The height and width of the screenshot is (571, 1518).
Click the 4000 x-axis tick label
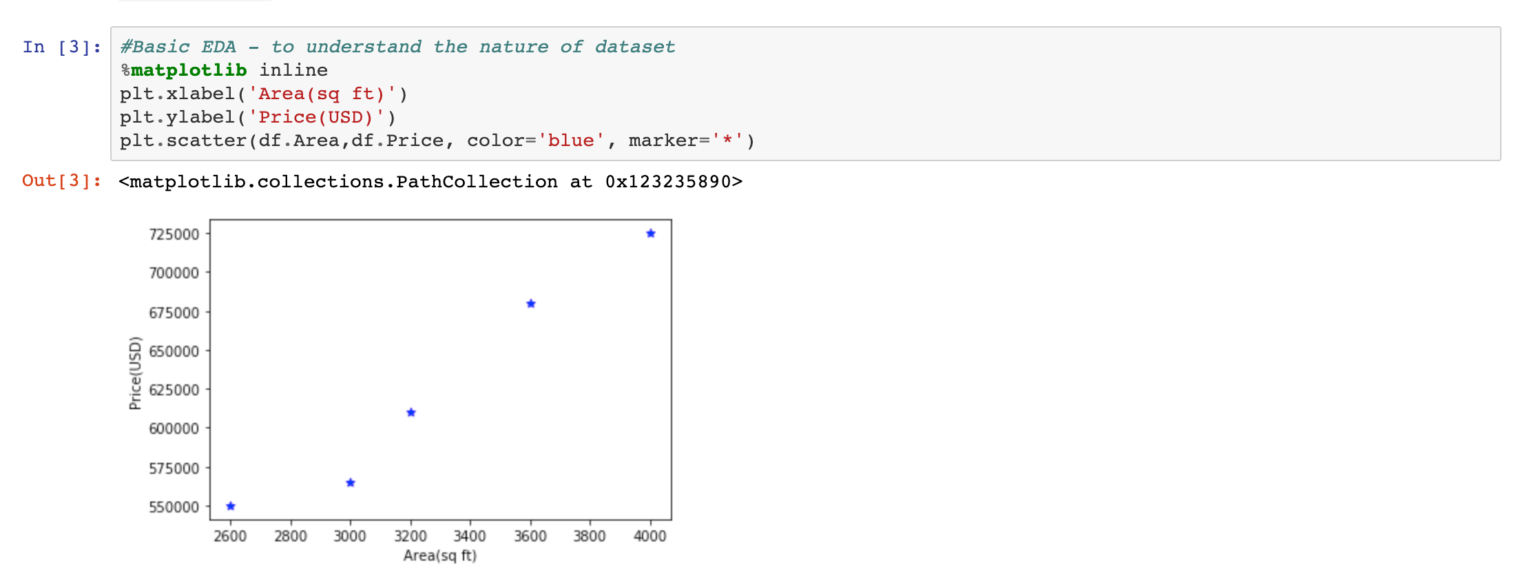(x=650, y=536)
